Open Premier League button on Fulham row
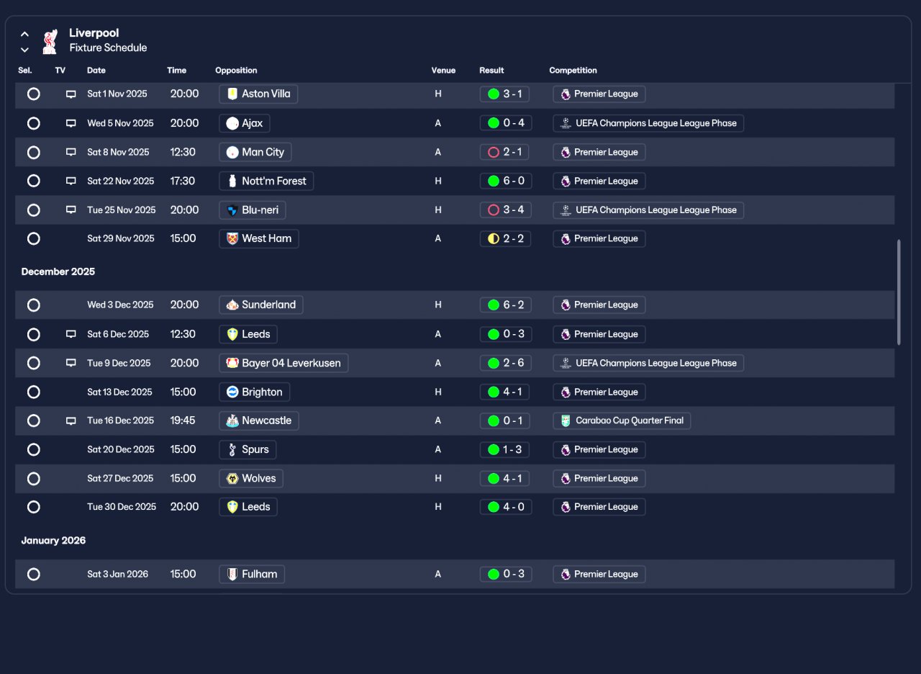921x674 pixels. click(599, 574)
